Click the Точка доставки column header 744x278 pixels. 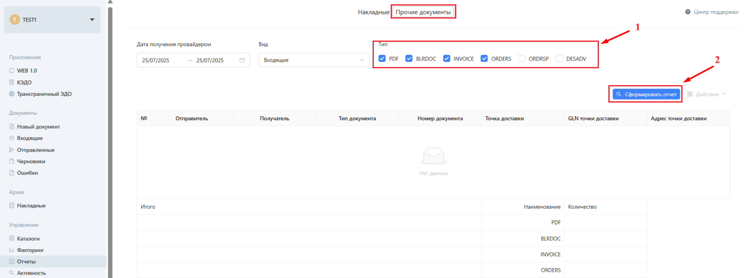(523, 119)
